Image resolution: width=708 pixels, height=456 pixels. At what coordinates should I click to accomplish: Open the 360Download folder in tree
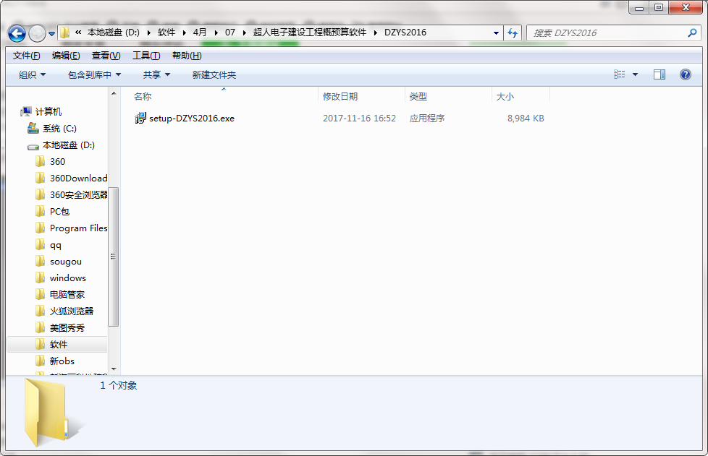point(79,178)
